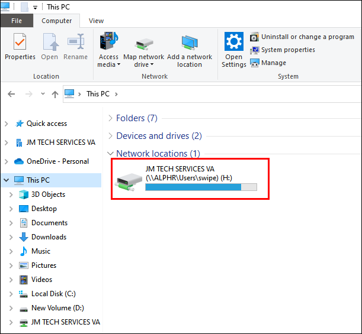Expand the Downloads tree node
Screen dimensions: 362x334
click(11, 237)
